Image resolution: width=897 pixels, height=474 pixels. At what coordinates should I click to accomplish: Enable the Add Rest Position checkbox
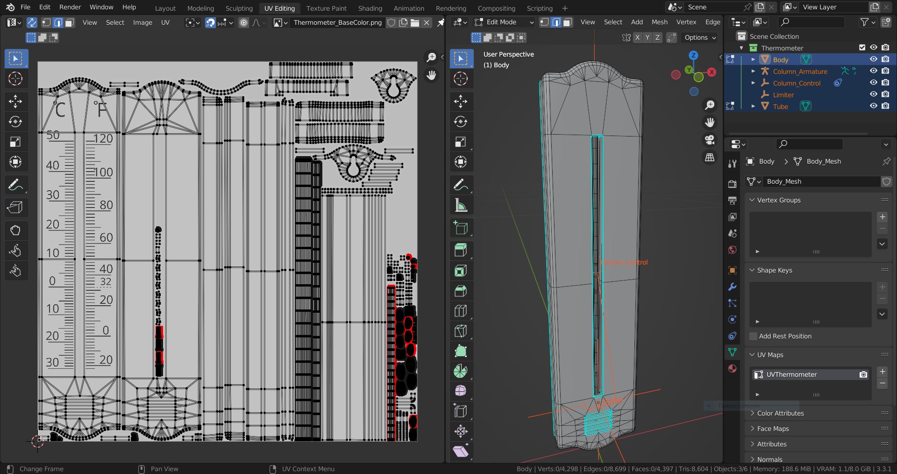point(753,336)
